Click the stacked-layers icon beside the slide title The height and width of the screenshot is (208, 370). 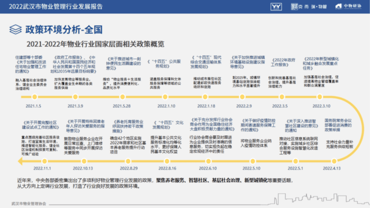point(14,28)
